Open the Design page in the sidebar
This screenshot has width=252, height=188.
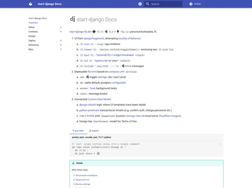[x=32, y=36]
